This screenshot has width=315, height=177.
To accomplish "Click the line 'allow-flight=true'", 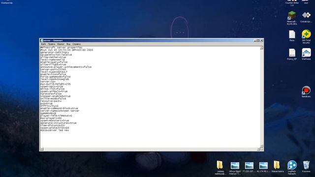I will point(53,64).
